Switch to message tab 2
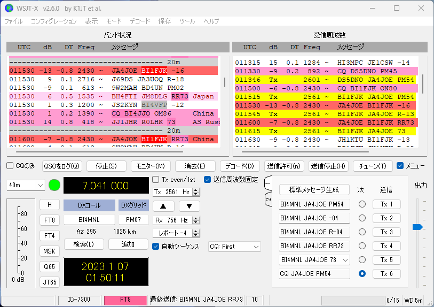This screenshot has height=307, width=434. (x=268, y=199)
